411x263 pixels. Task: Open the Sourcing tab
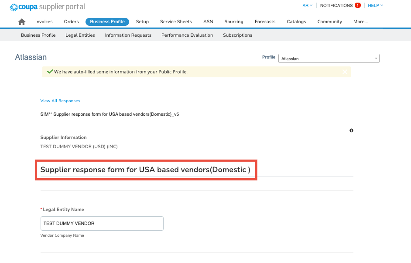tap(234, 22)
